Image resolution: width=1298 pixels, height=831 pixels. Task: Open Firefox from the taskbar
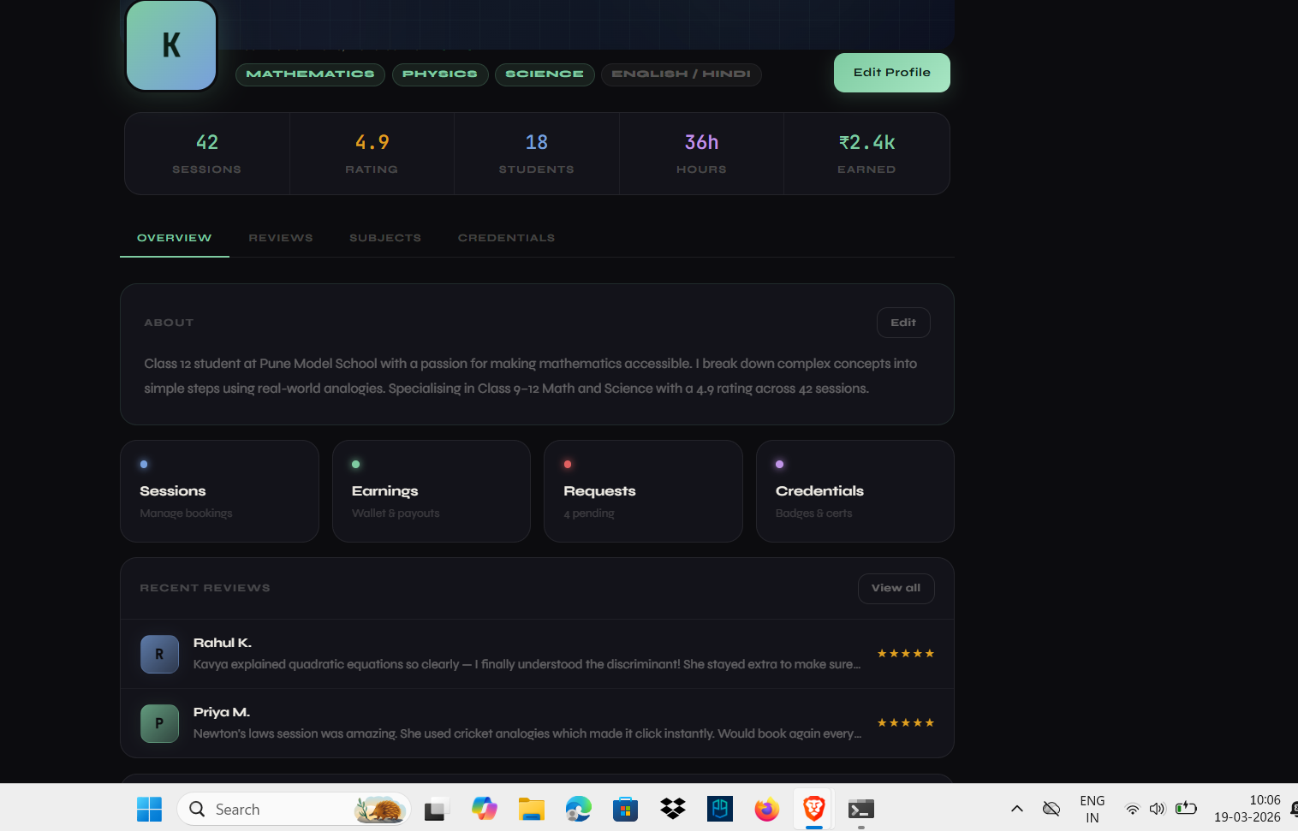(x=767, y=810)
